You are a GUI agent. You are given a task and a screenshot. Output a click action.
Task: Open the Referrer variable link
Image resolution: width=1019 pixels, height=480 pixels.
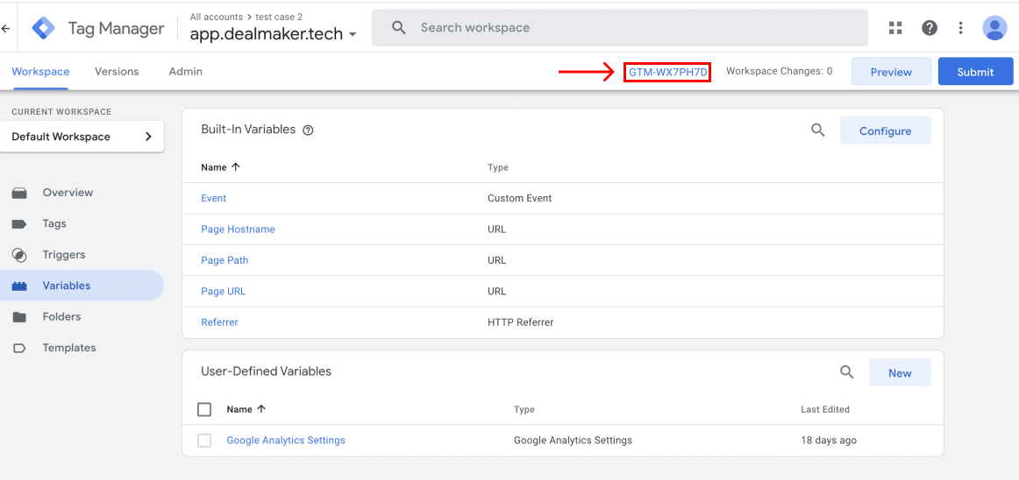(219, 322)
